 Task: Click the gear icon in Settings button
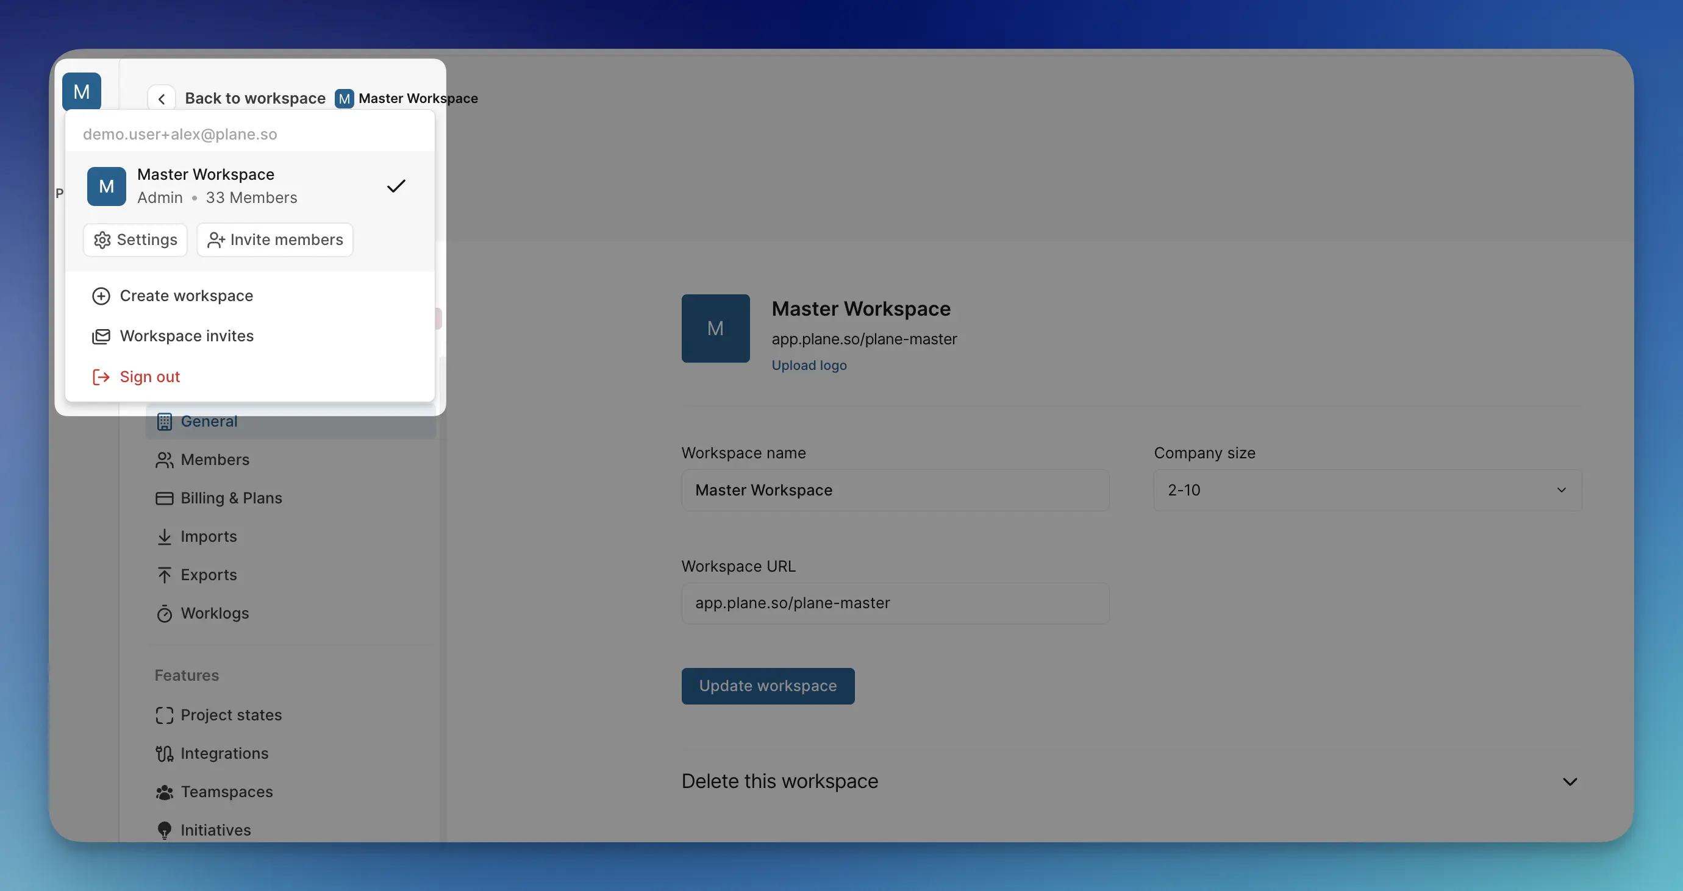click(x=102, y=240)
